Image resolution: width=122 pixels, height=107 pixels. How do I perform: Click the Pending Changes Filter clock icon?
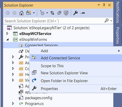(x=42, y=13)
